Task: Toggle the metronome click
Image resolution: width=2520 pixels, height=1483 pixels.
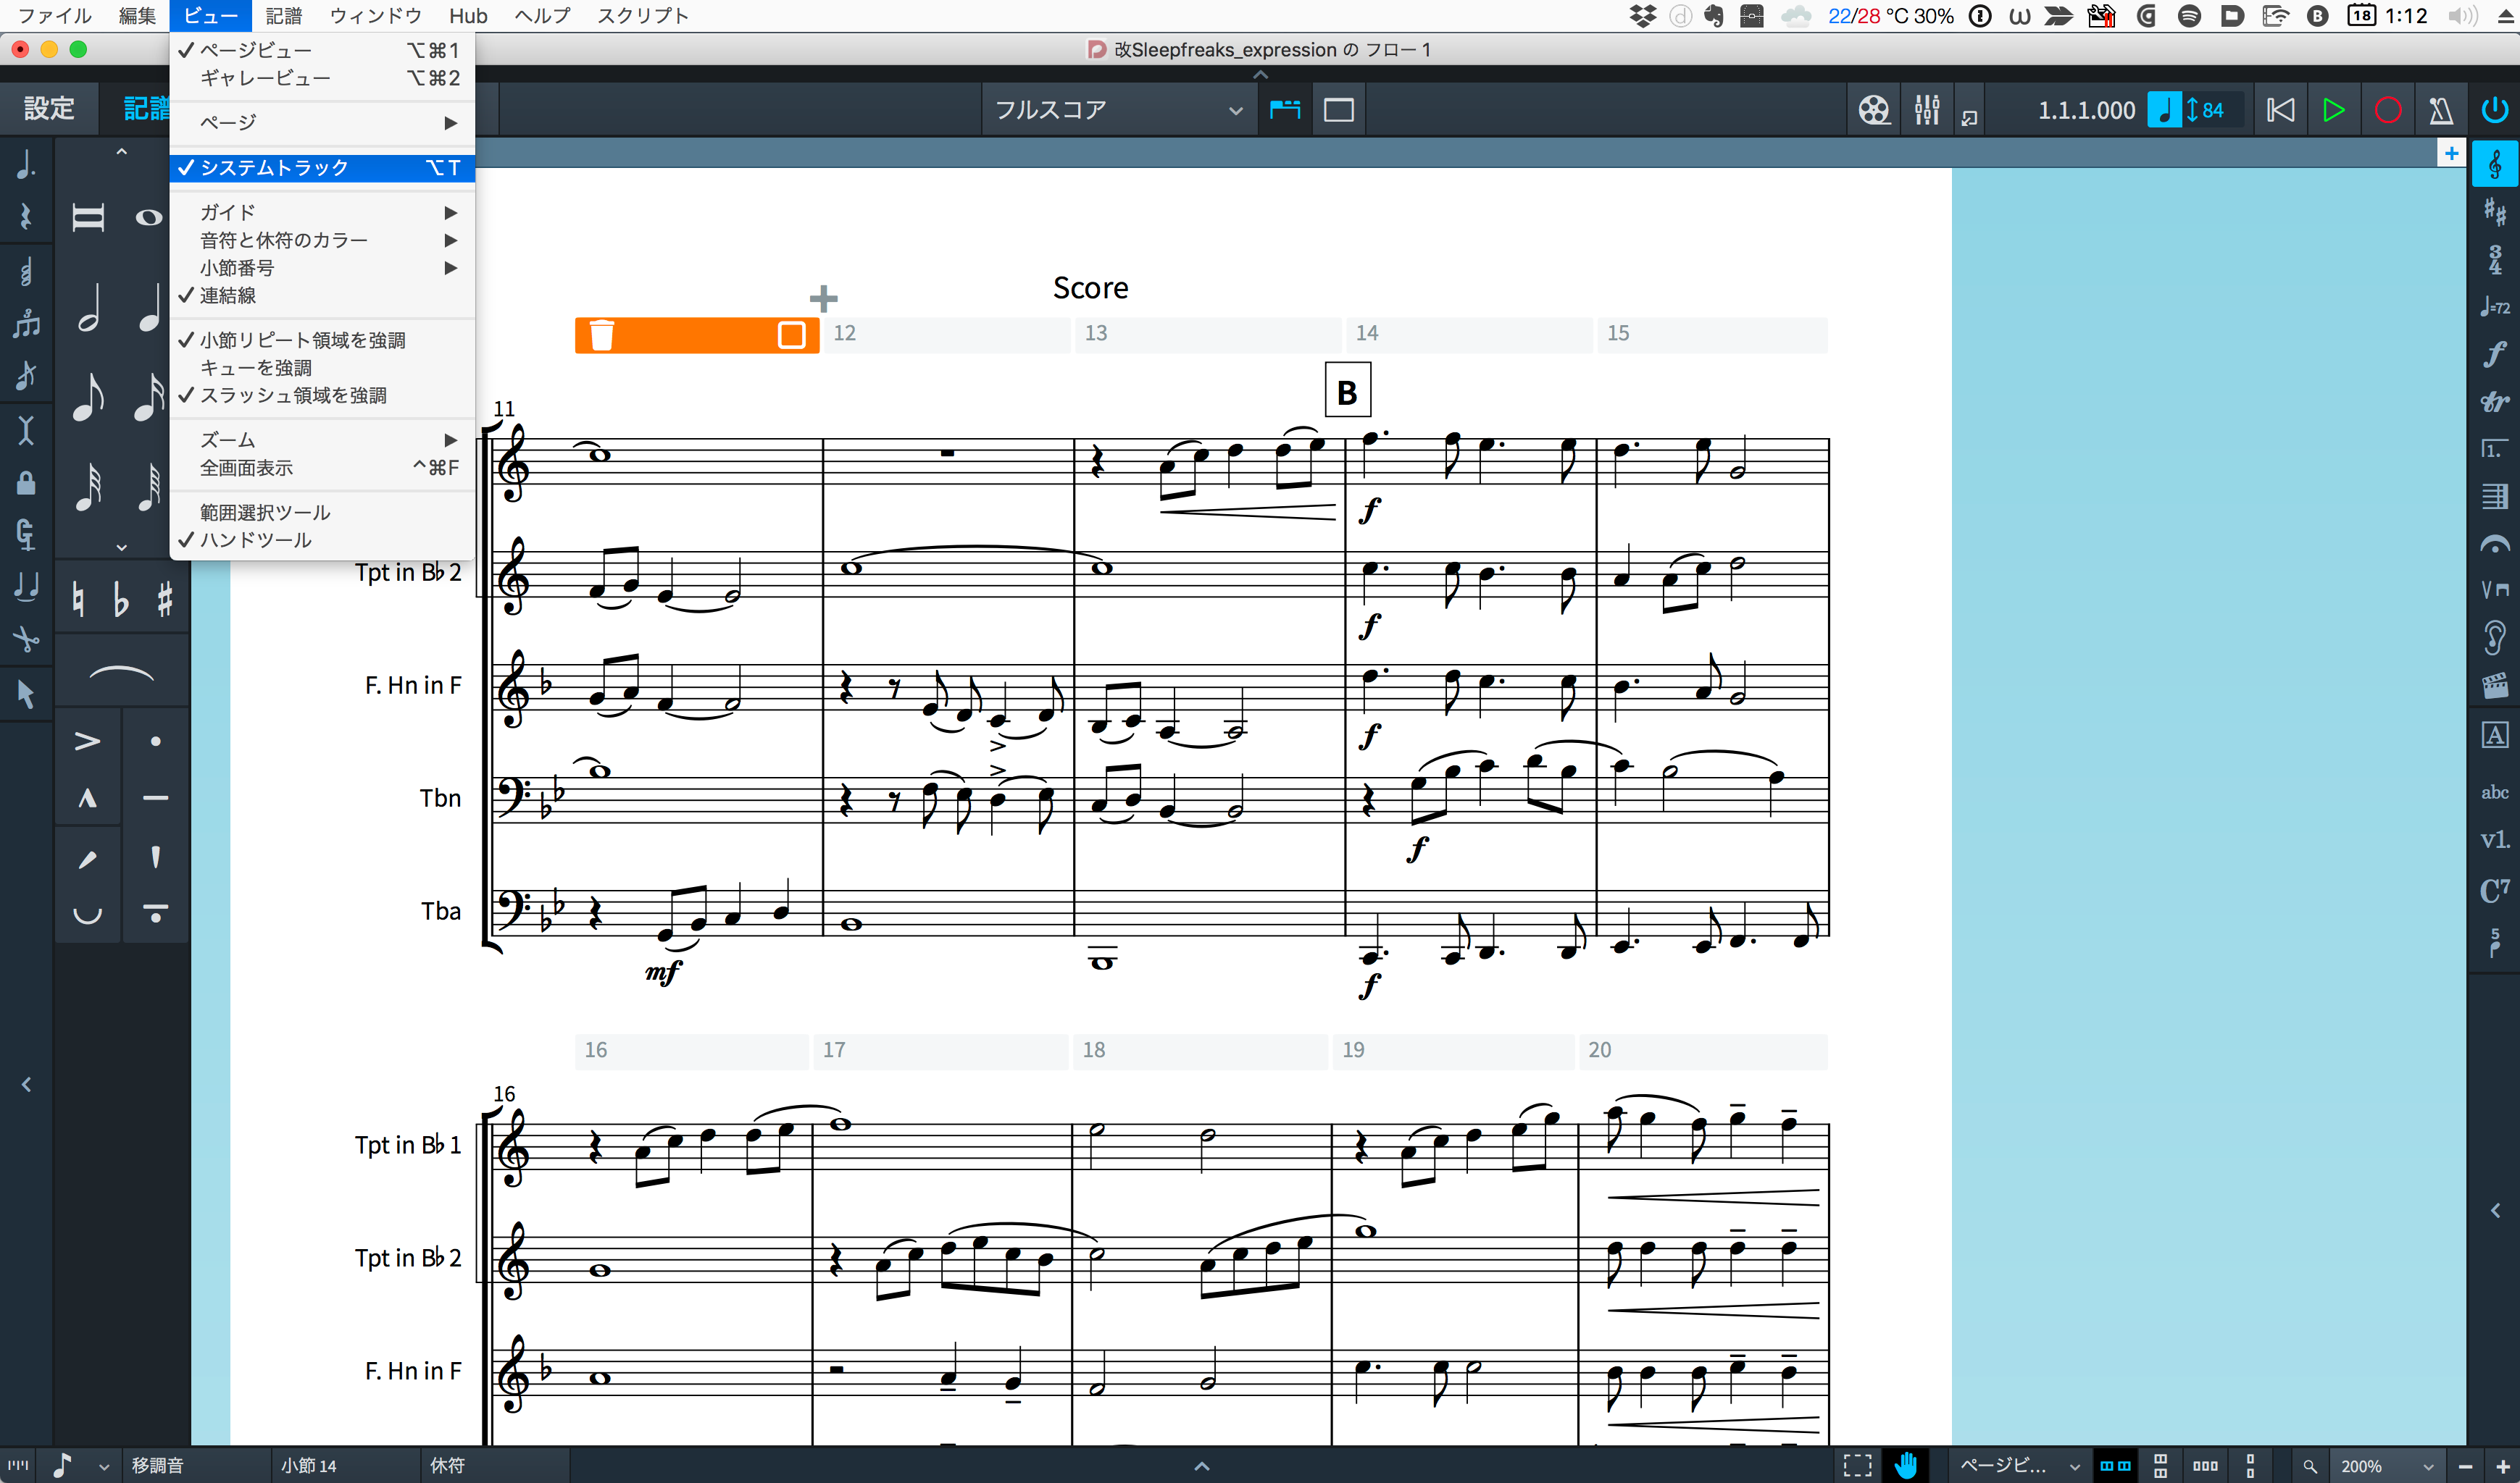Action: click(2440, 110)
